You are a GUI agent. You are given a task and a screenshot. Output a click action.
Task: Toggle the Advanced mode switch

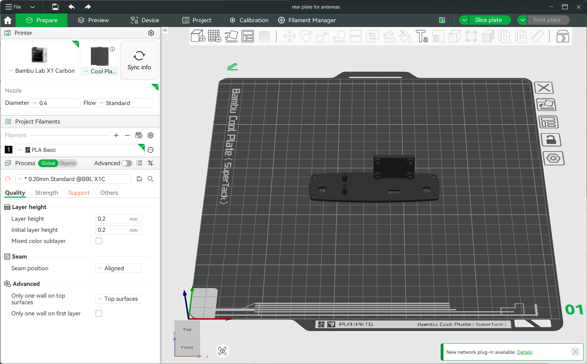point(126,163)
